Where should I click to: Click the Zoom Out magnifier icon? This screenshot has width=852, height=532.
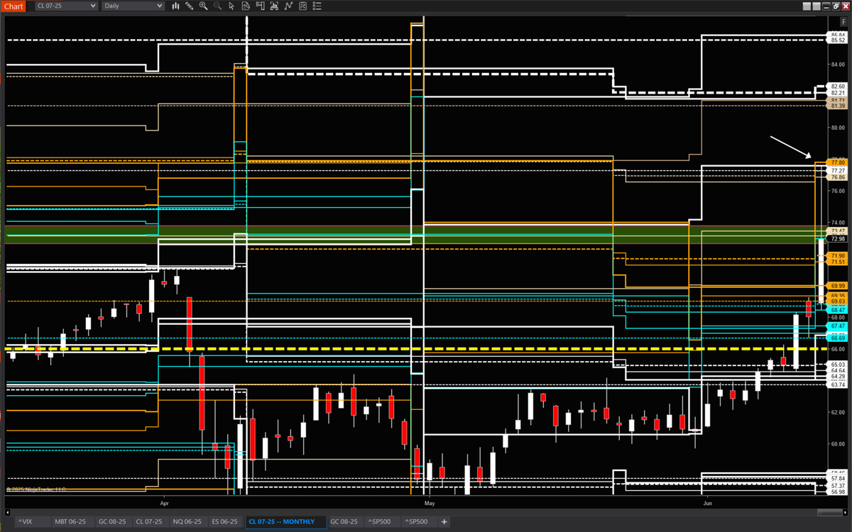click(217, 6)
